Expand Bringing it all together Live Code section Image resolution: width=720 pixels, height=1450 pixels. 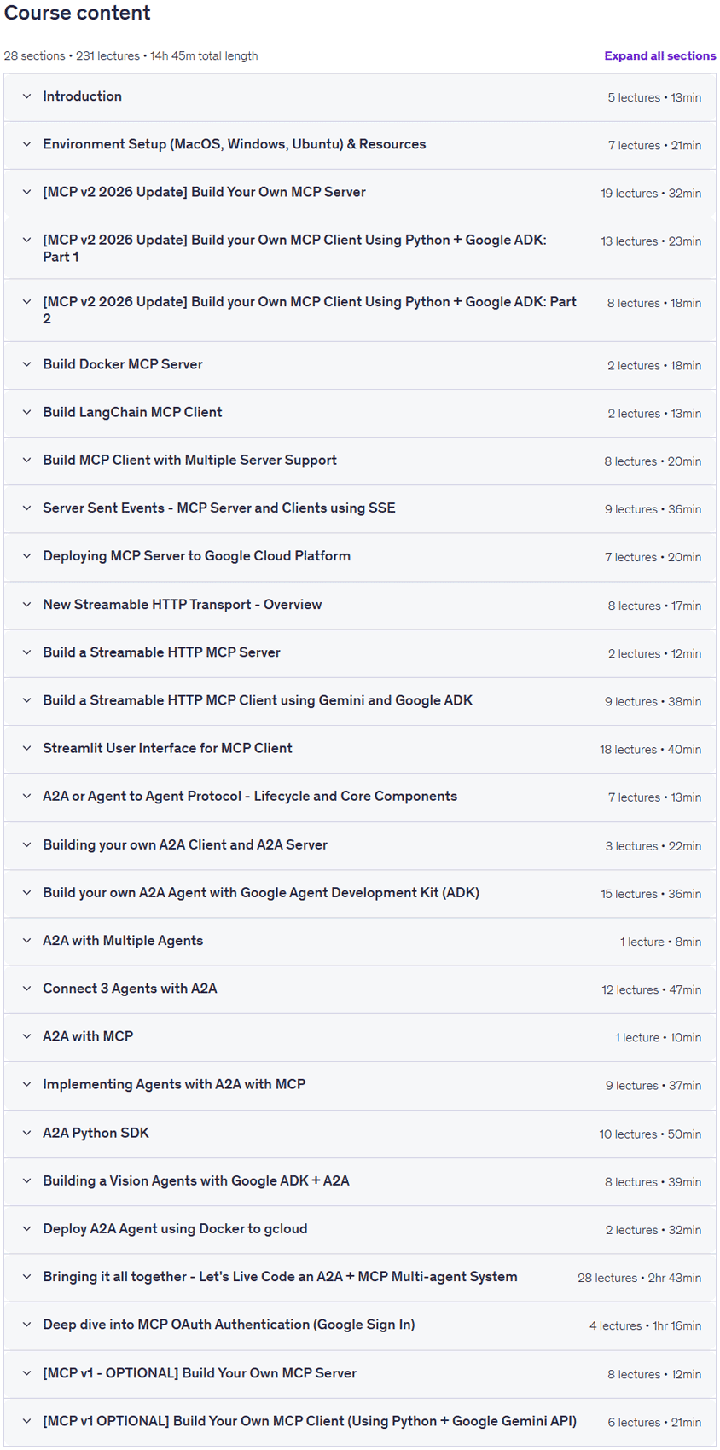pos(359,1277)
